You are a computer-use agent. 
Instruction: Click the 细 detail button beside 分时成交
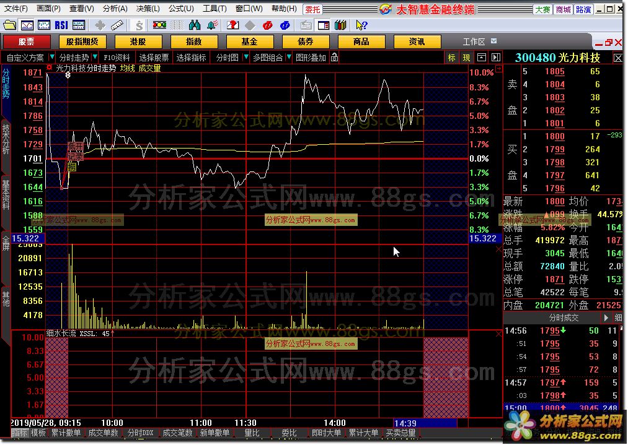click(x=618, y=318)
